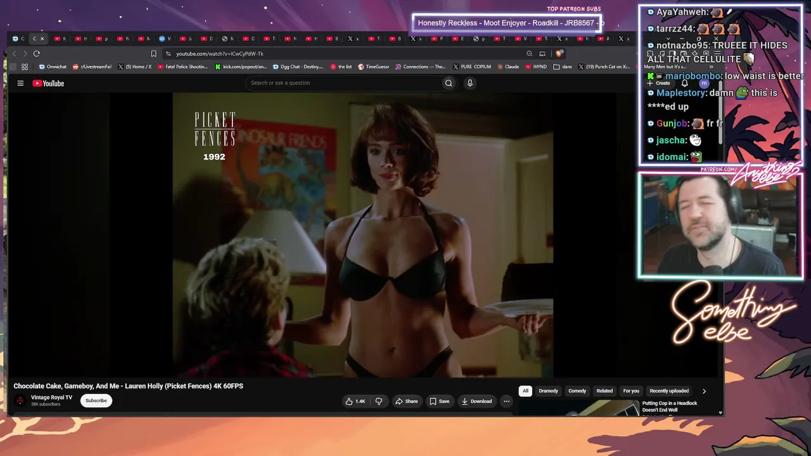Start voice search with microphone icon
The height and width of the screenshot is (456, 811).
coord(469,83)
